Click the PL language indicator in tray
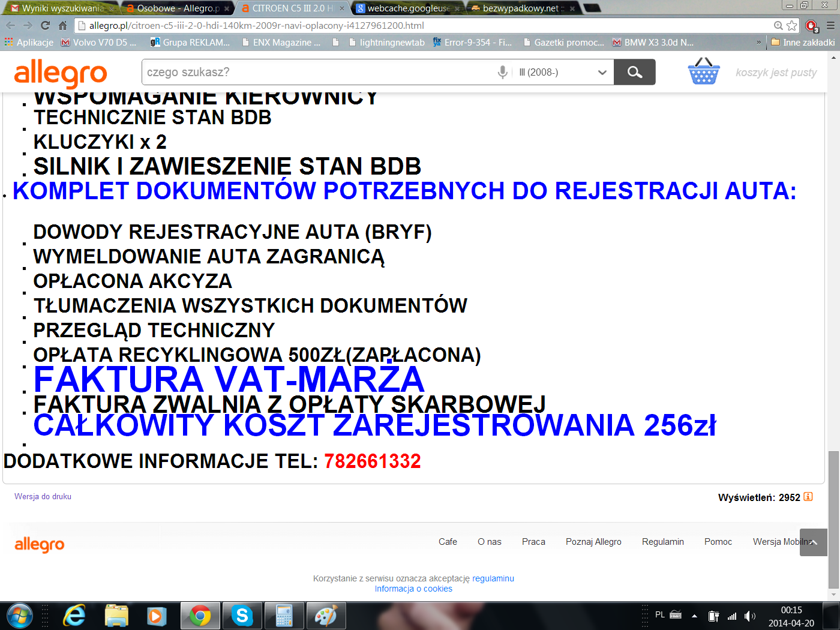 [x=660, y=614]
